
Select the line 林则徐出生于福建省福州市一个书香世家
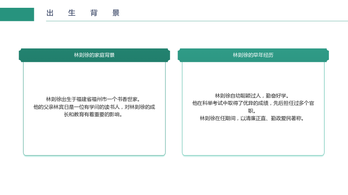[x=93, y=99]
